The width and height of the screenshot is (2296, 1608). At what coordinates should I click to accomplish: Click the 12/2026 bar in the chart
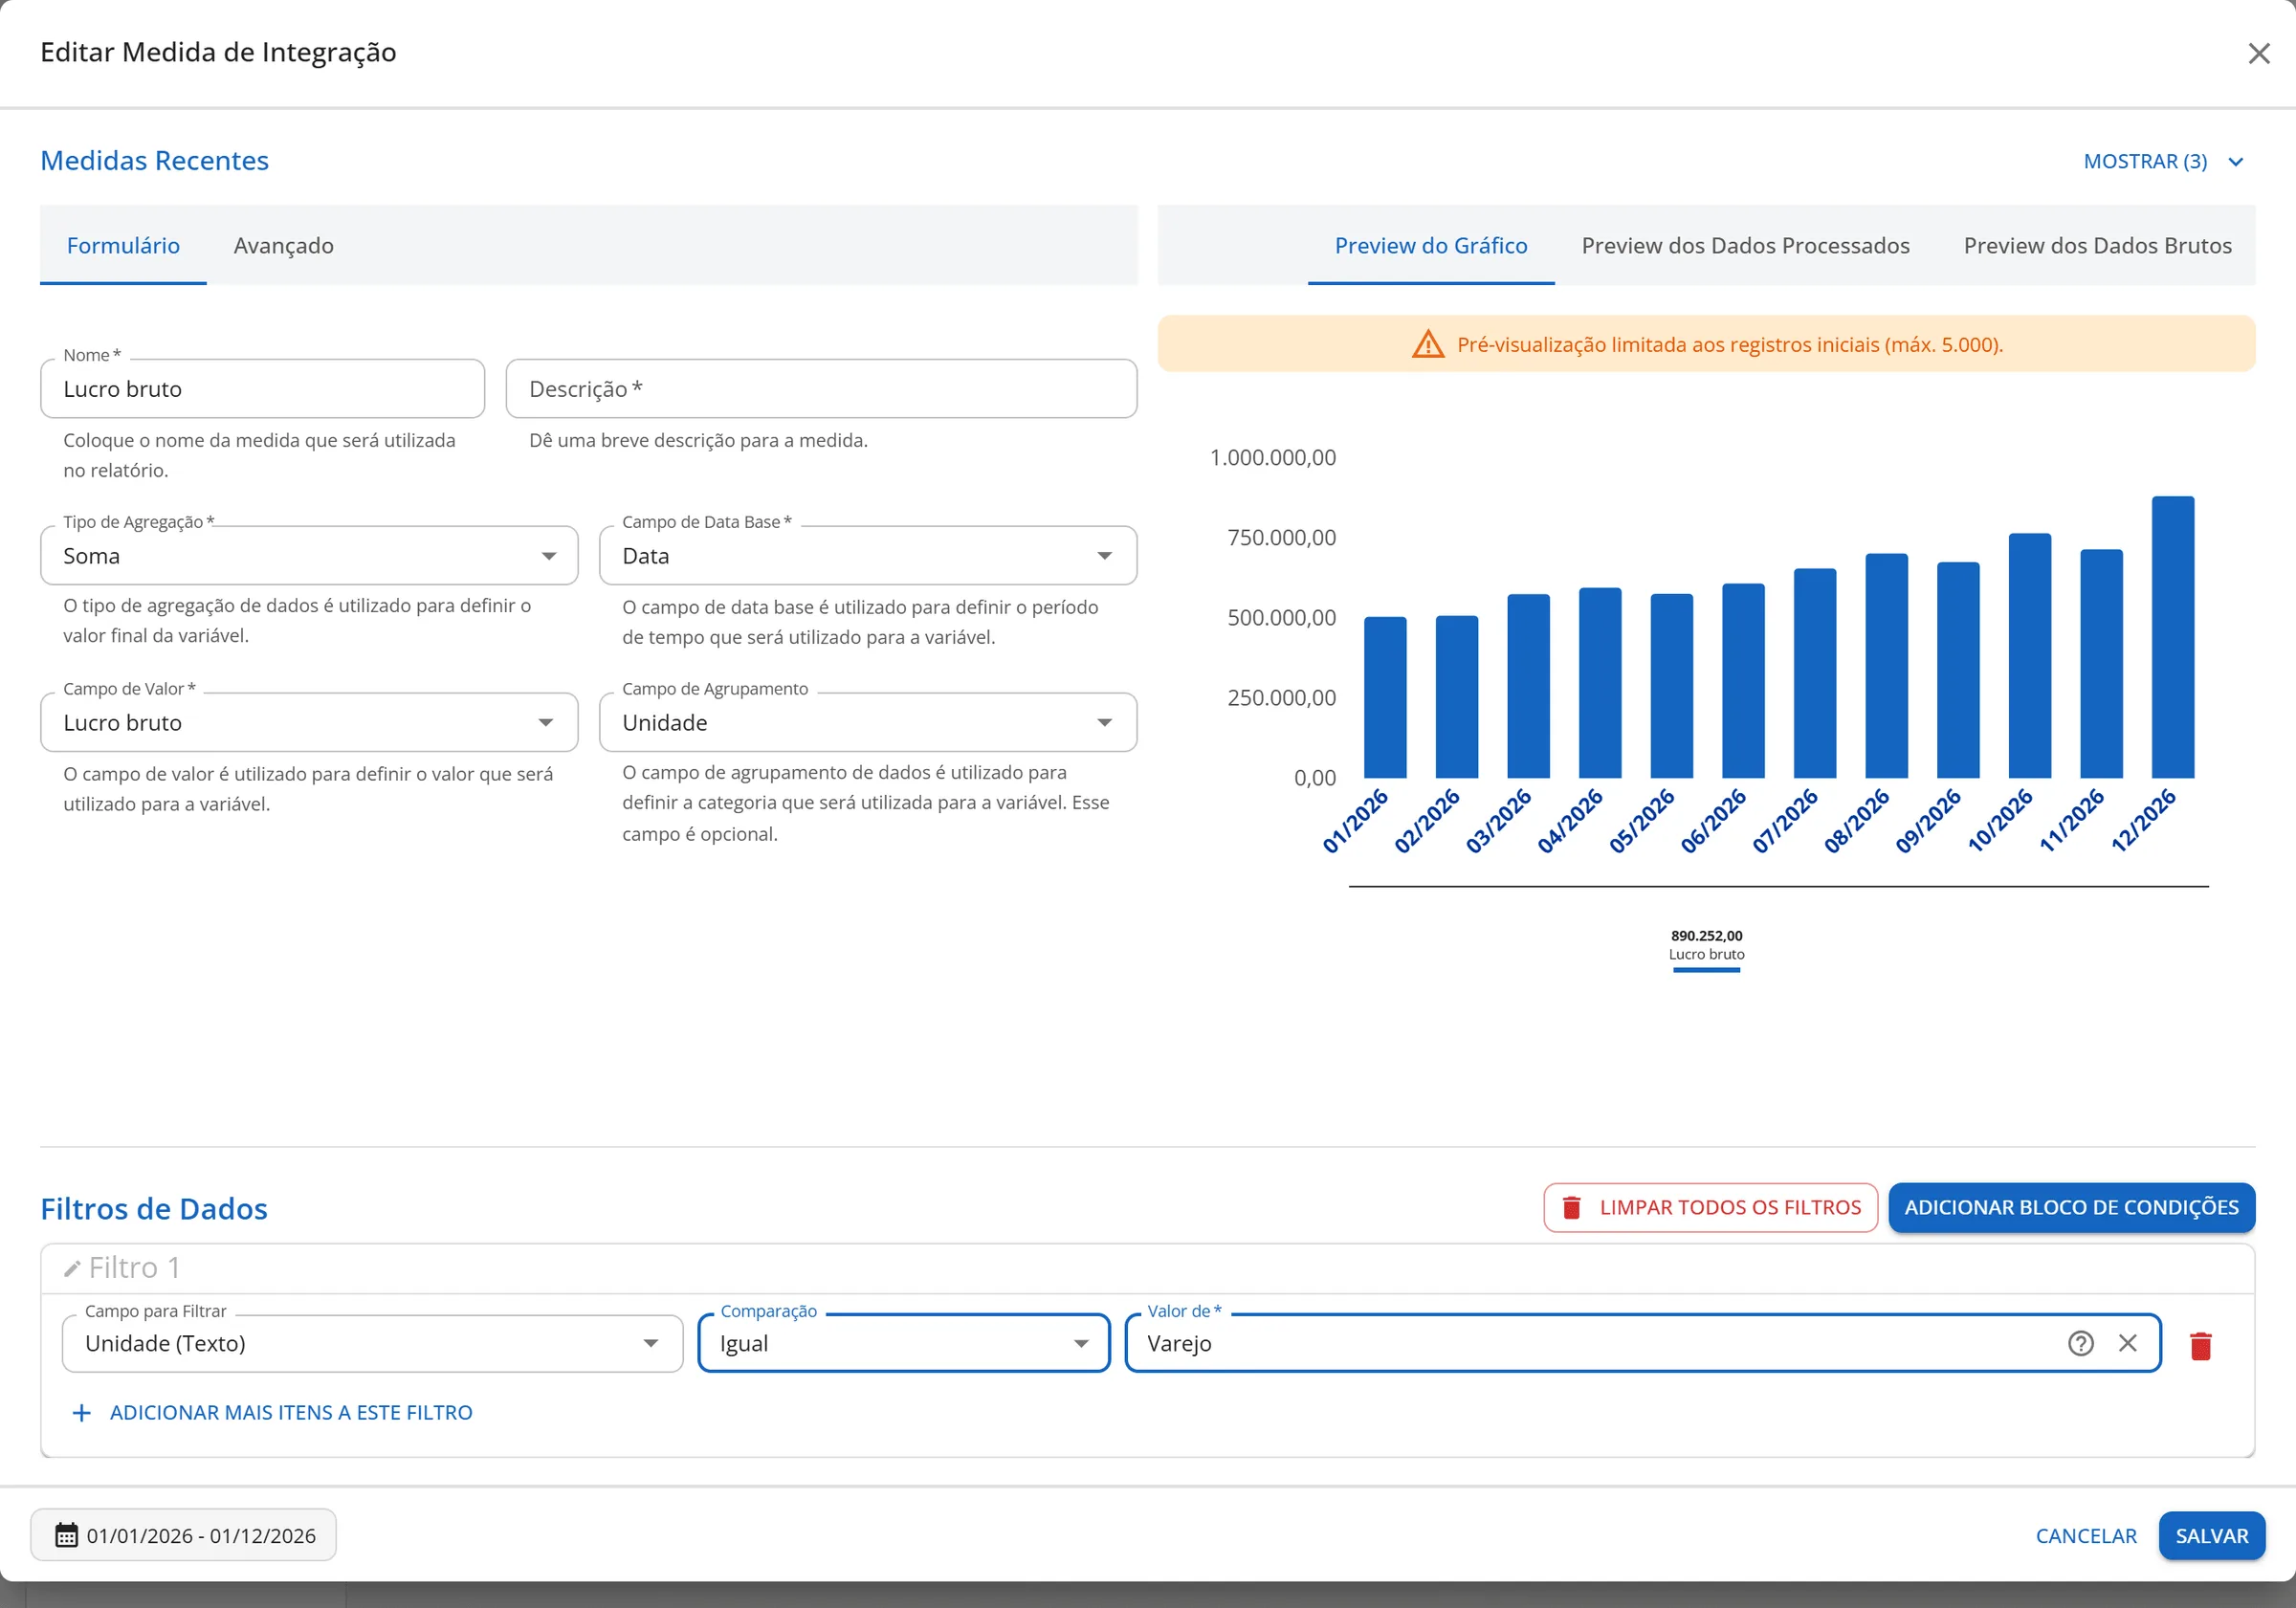pyautogui.click(x=2172, y=637)
